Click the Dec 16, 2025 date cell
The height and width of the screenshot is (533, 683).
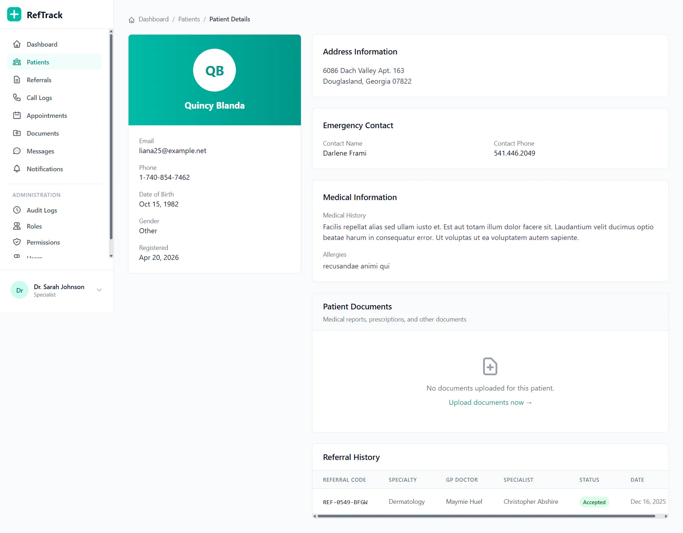(x=648, y=502)
